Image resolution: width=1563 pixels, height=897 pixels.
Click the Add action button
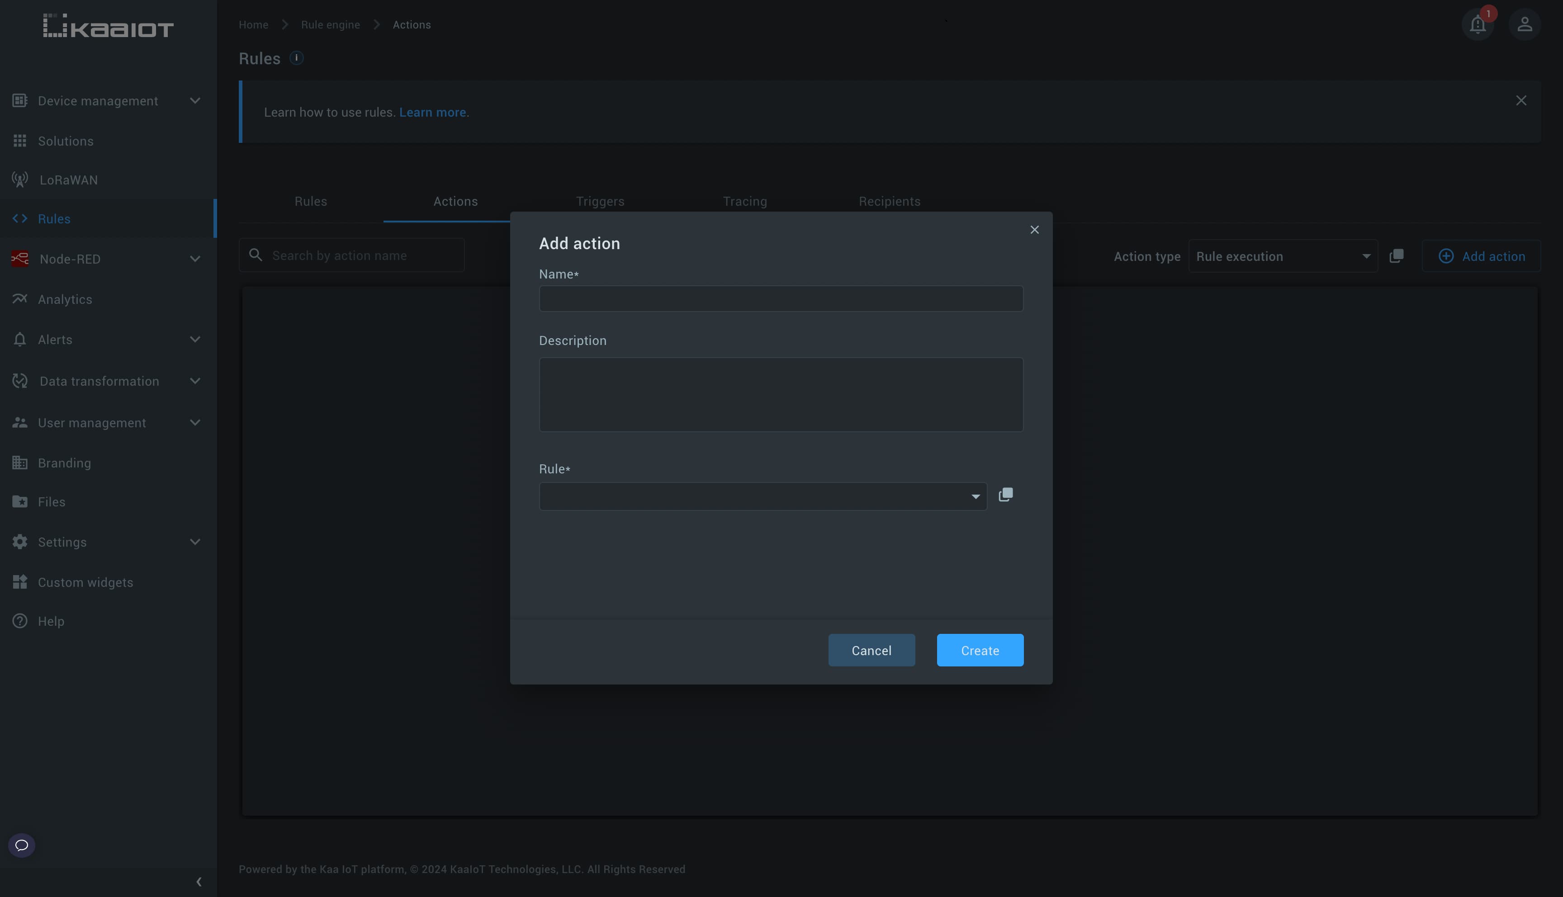point(1481,255)
